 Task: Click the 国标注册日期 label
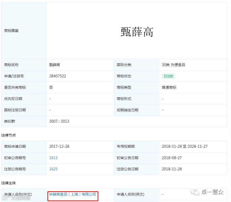coord(15,110)
